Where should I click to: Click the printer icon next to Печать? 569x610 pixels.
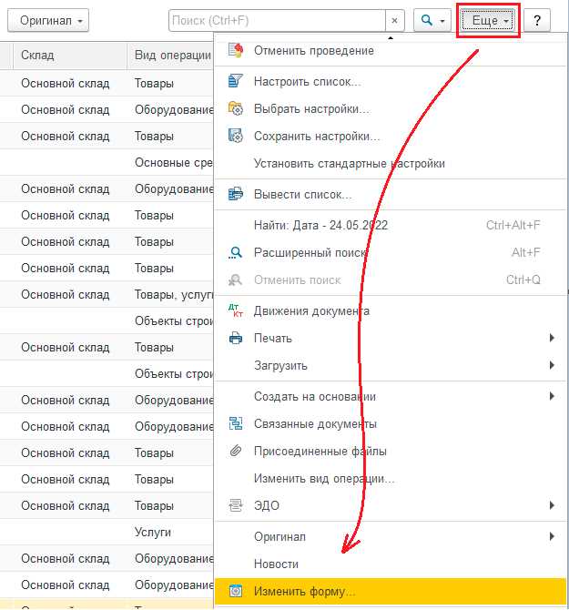point(235,338)
